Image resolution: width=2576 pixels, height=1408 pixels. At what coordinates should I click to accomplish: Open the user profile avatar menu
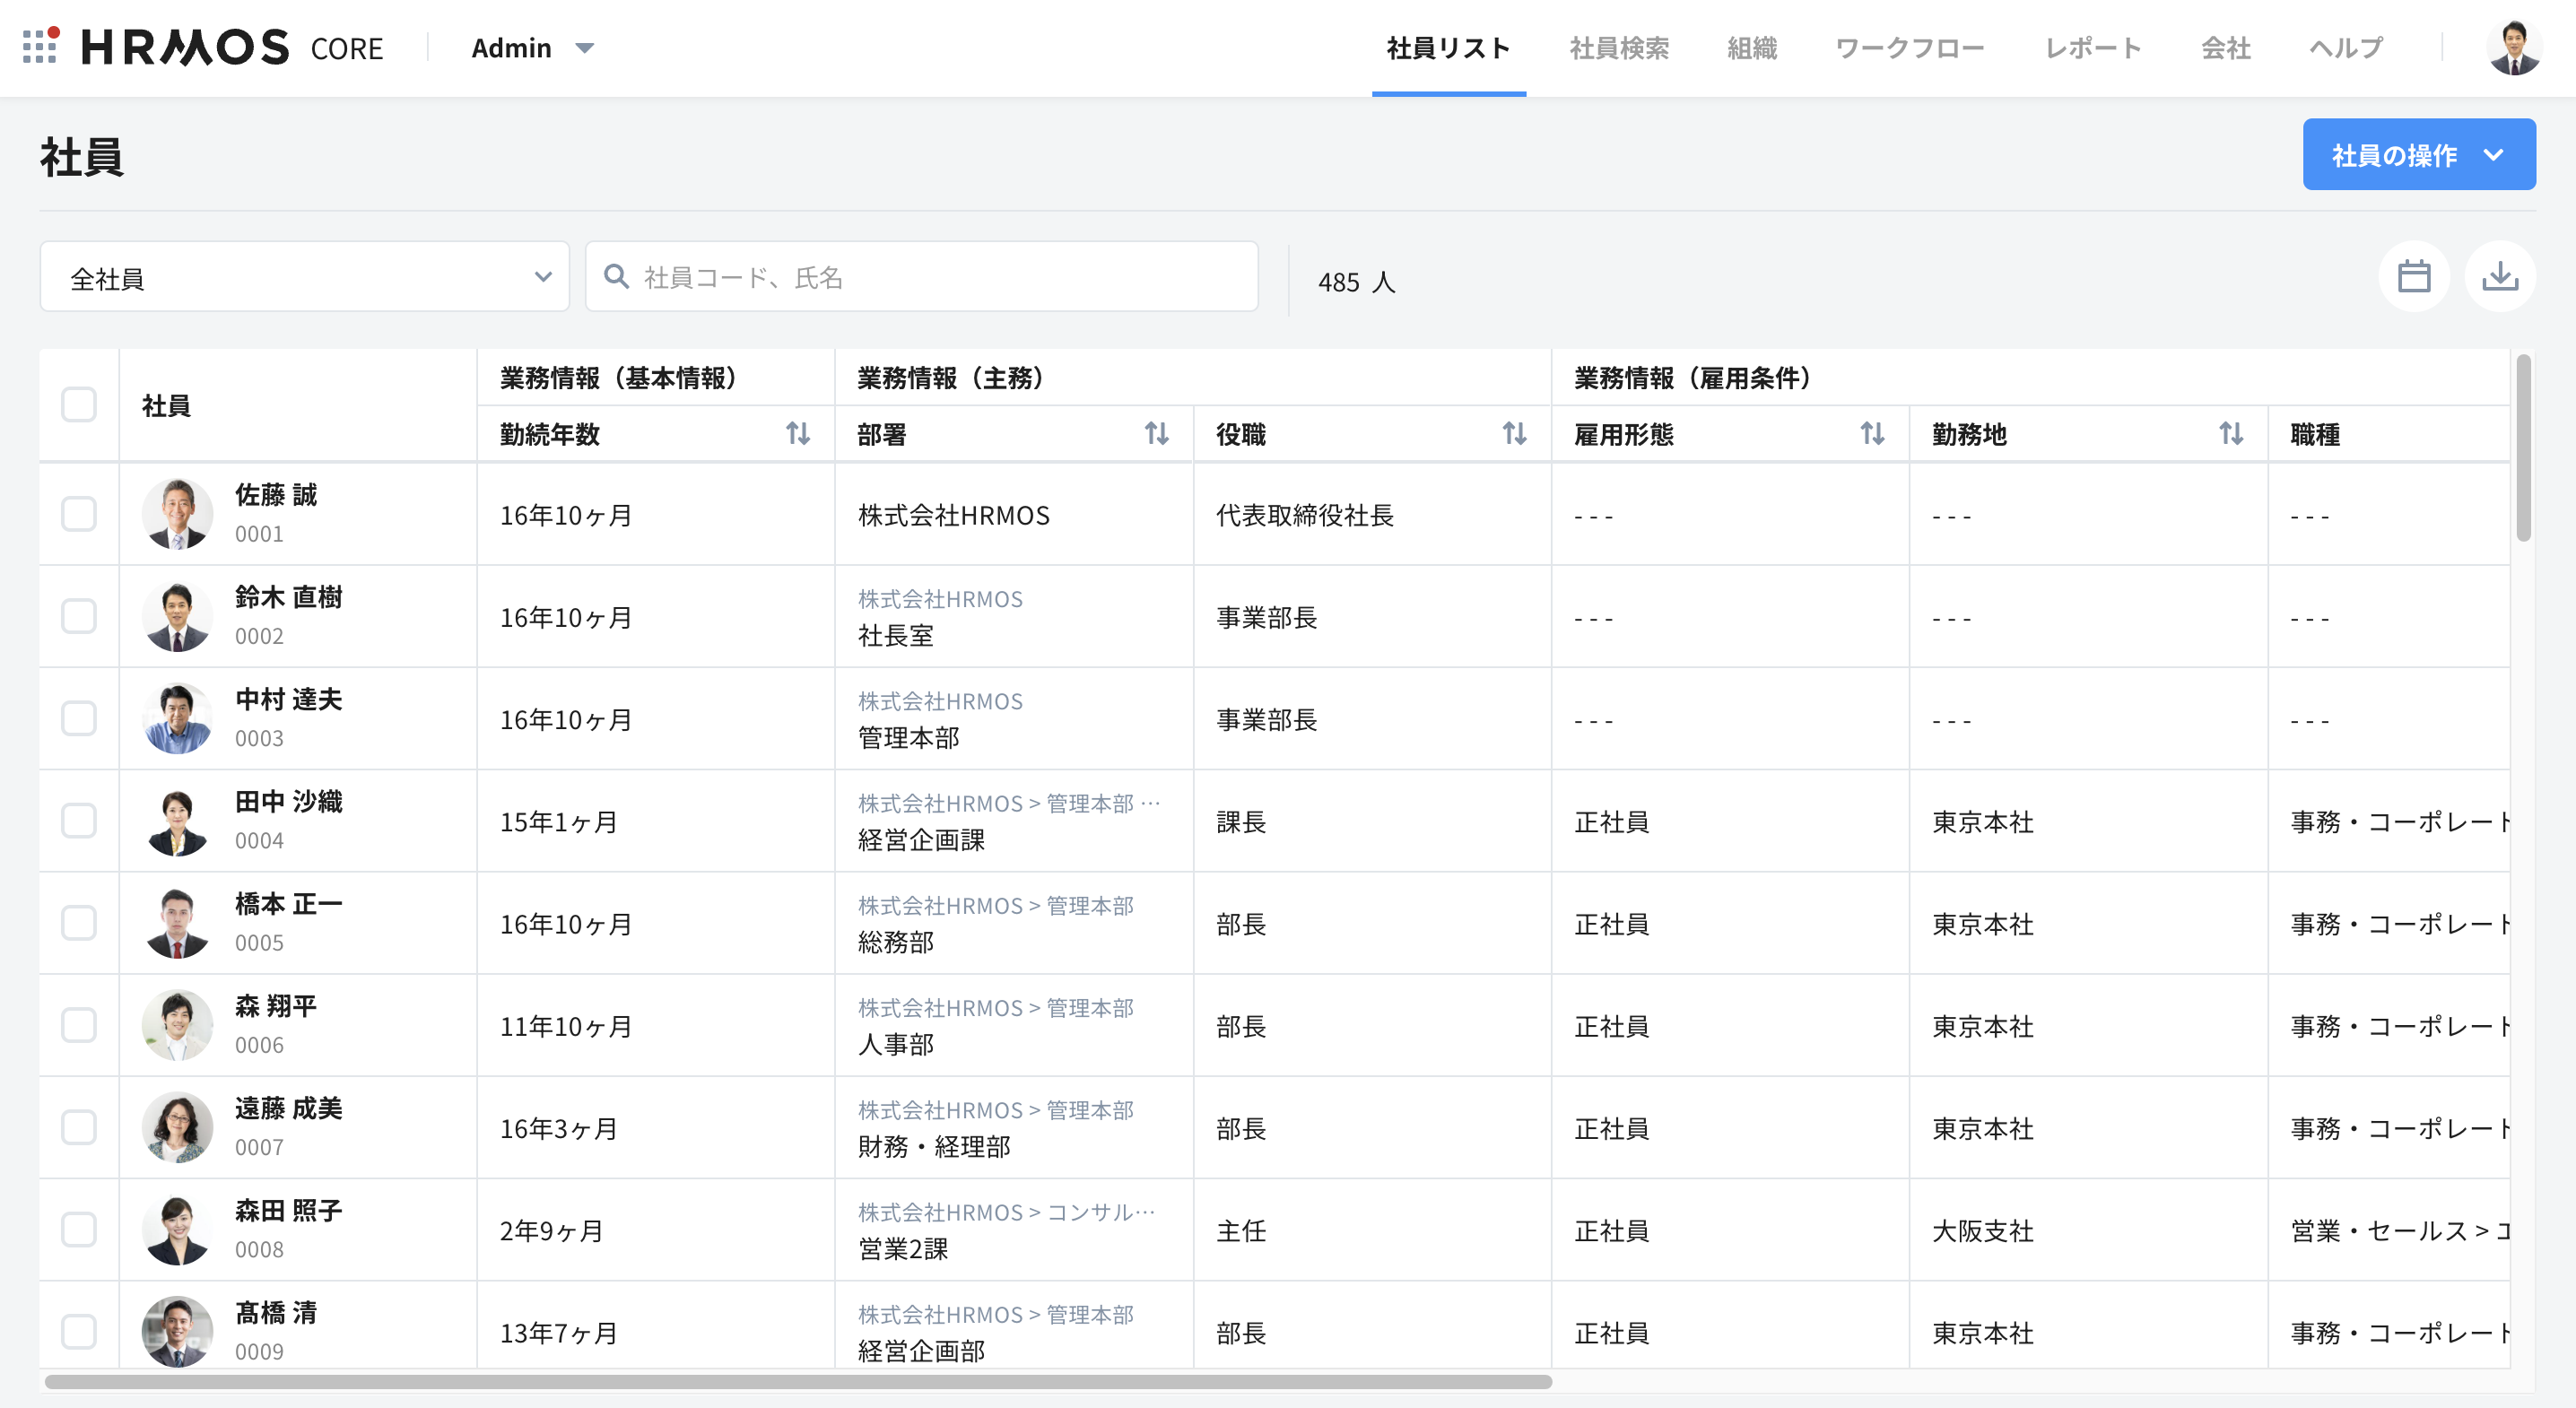(x=2514, y=47)
